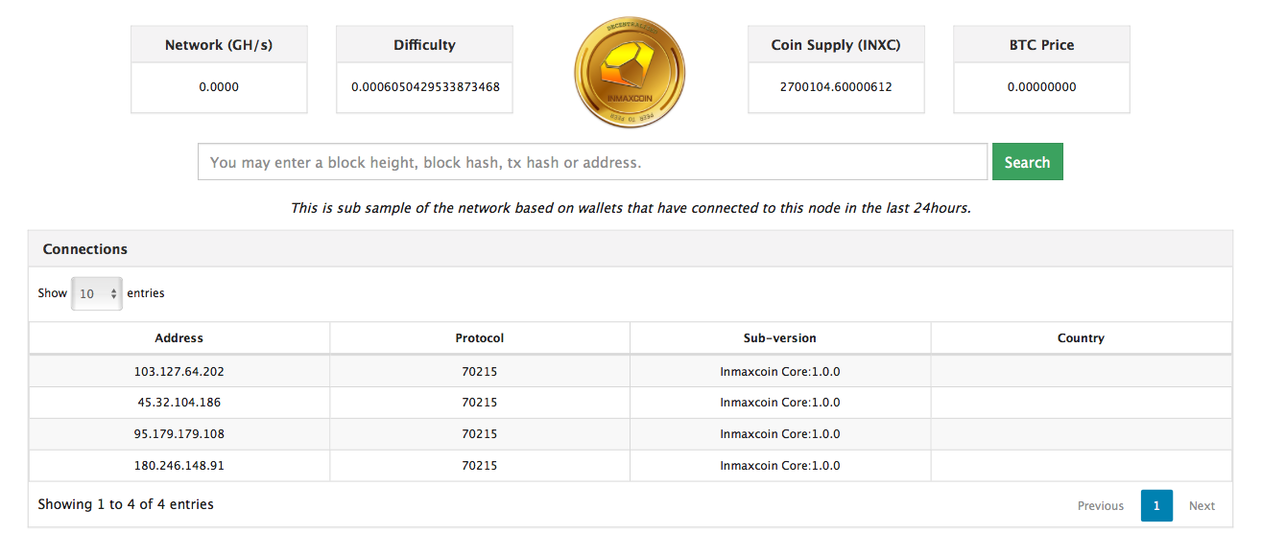Select the address 45.32.104.186

179,403
